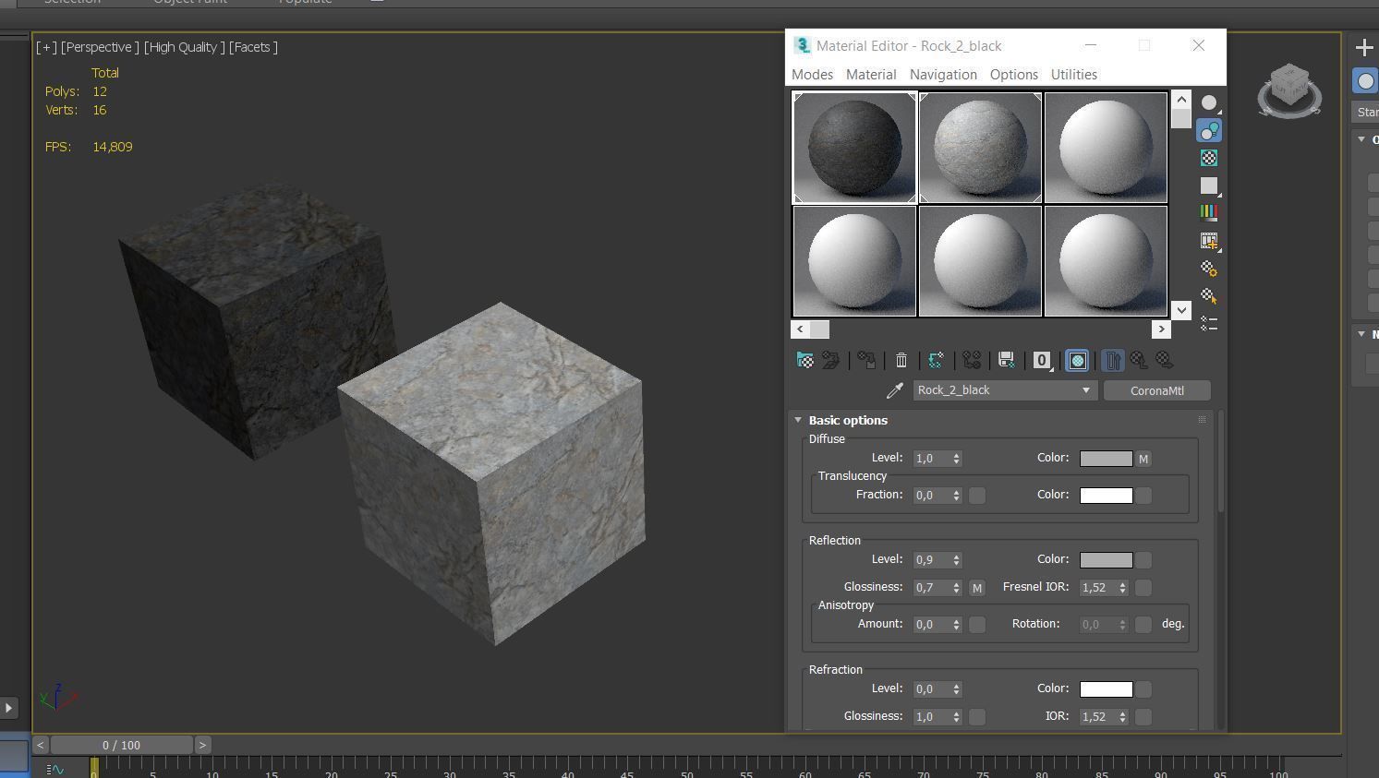Open the Navigation menu
The width and height of the screenshot is (1379, 778).
(943, 75)
